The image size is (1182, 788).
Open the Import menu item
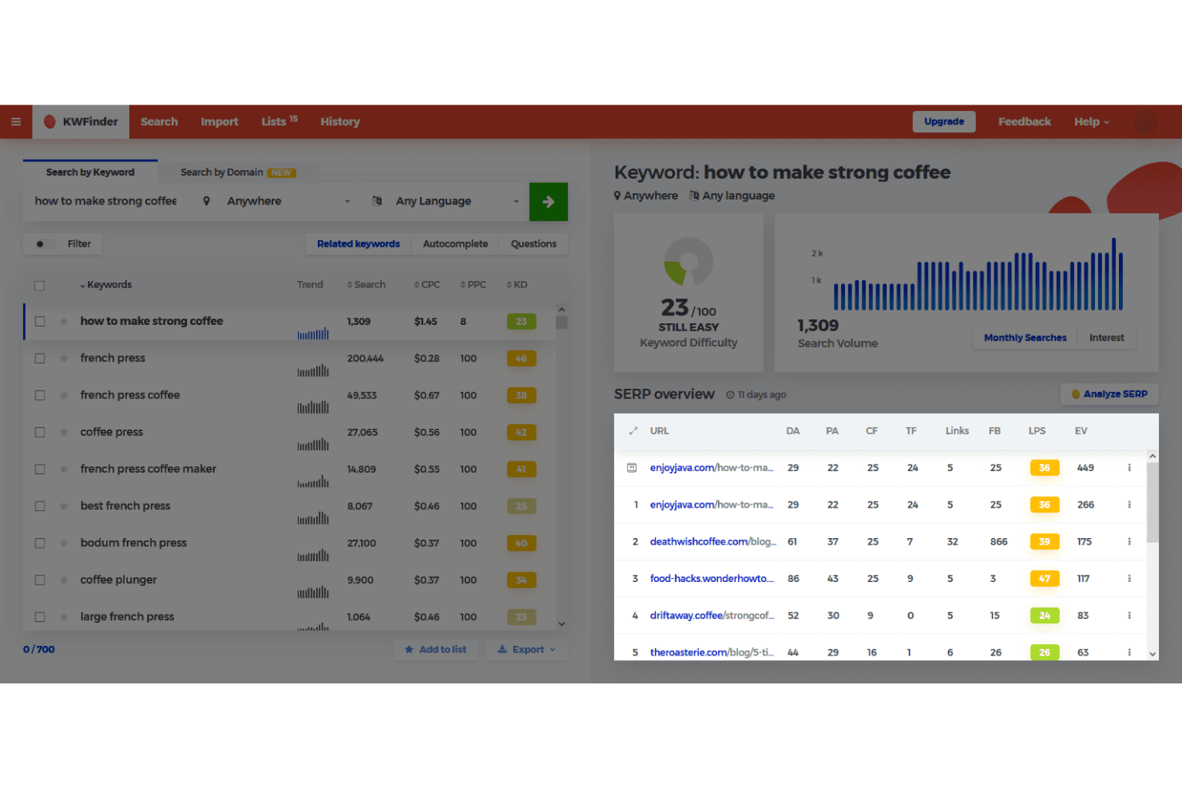pyautogui.click(x=220, y=121)
